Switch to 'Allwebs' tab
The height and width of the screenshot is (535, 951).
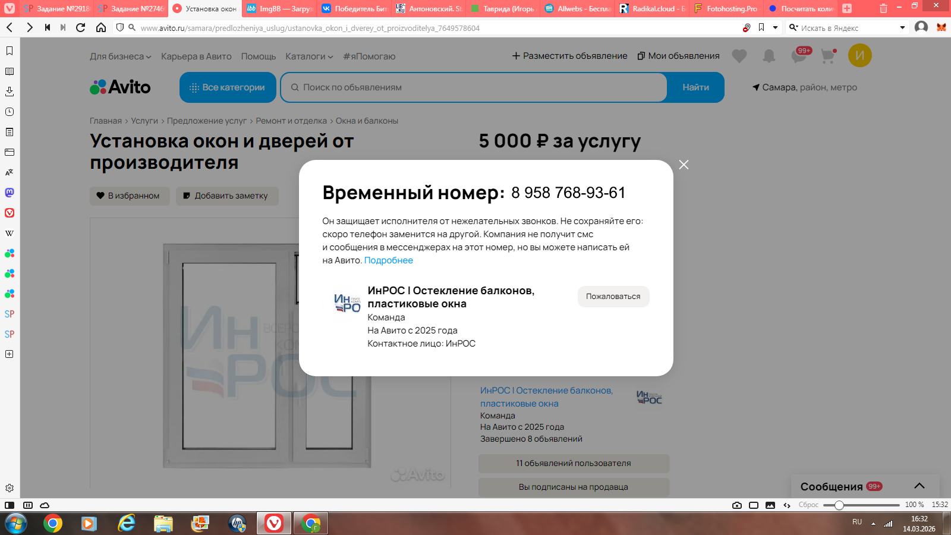tap(578, 8)
